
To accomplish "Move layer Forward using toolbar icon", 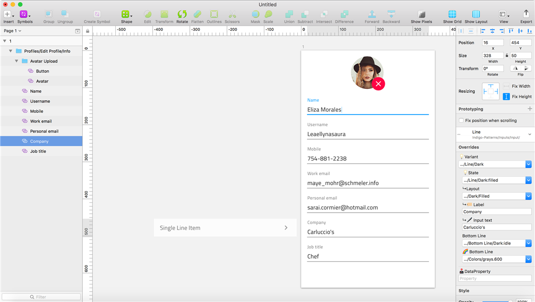I will (371, 14).
